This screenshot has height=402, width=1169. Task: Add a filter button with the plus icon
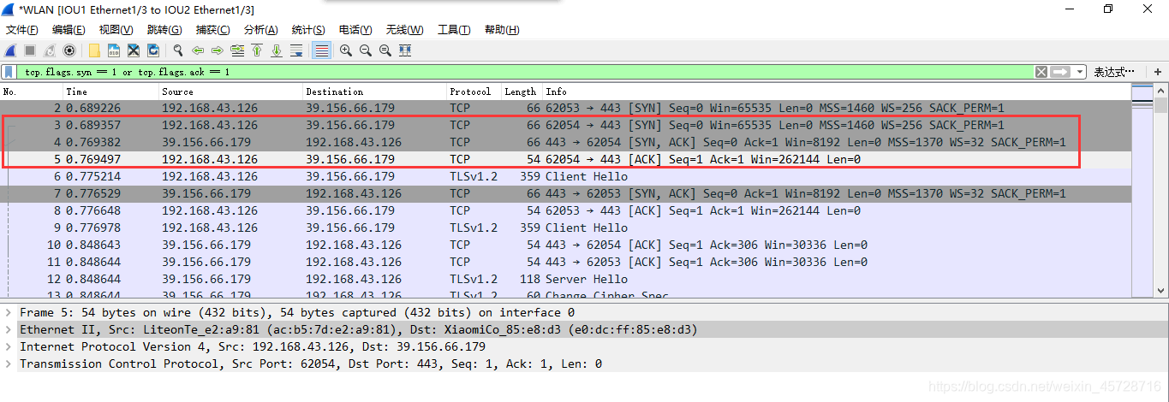[1157, 72]
